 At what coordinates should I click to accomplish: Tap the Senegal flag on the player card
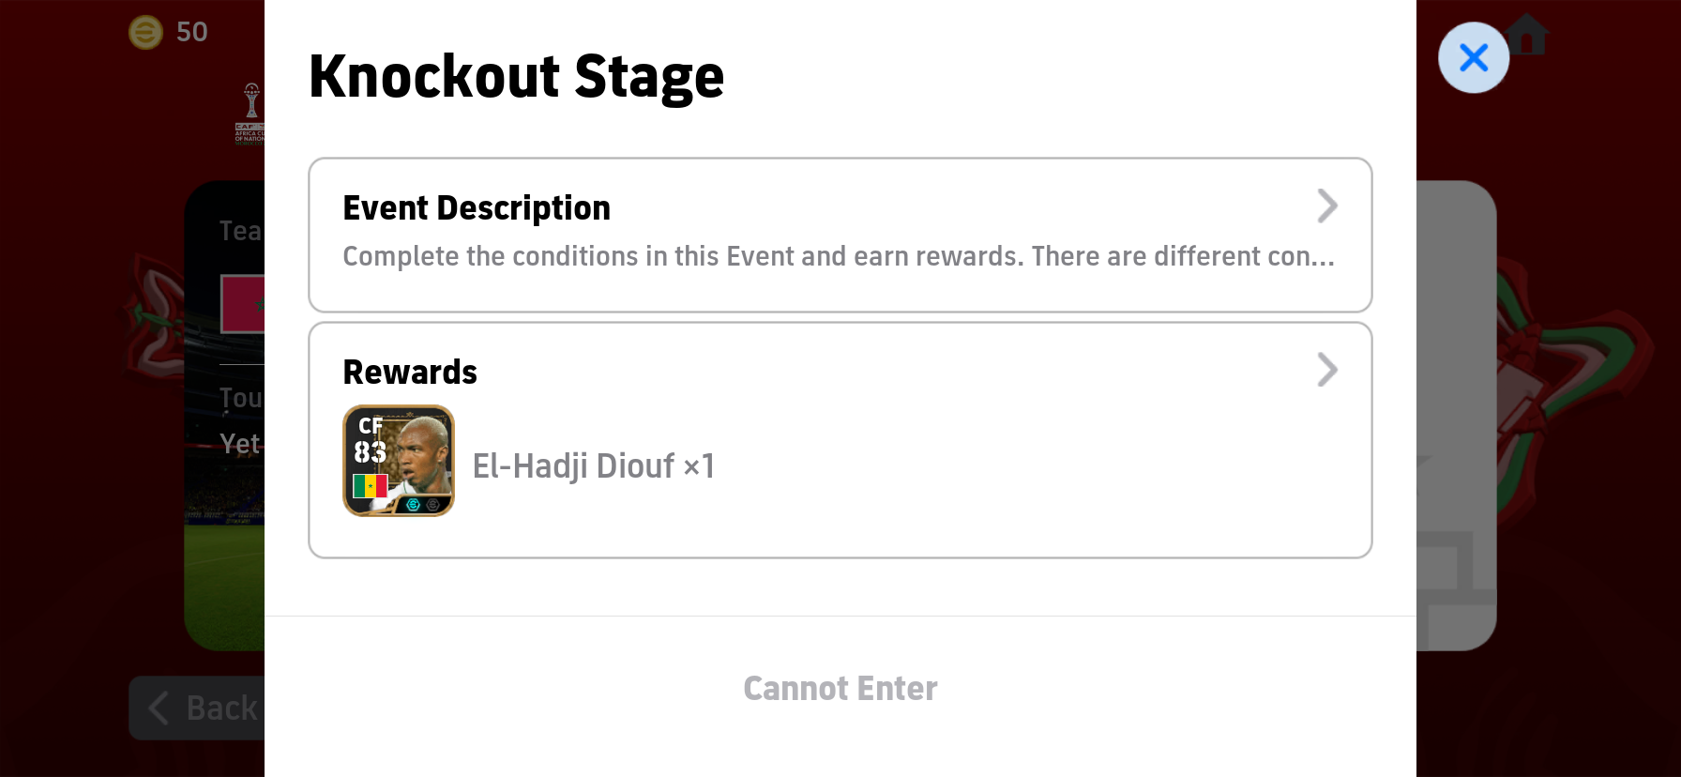[x=370, y=485]
